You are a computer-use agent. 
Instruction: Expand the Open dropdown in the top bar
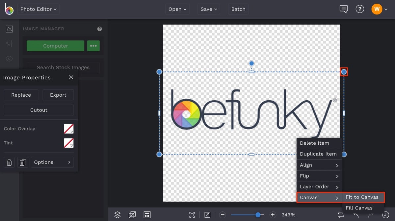[177, 9]
